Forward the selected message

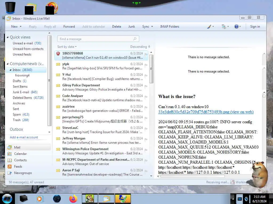pos(69,27)
